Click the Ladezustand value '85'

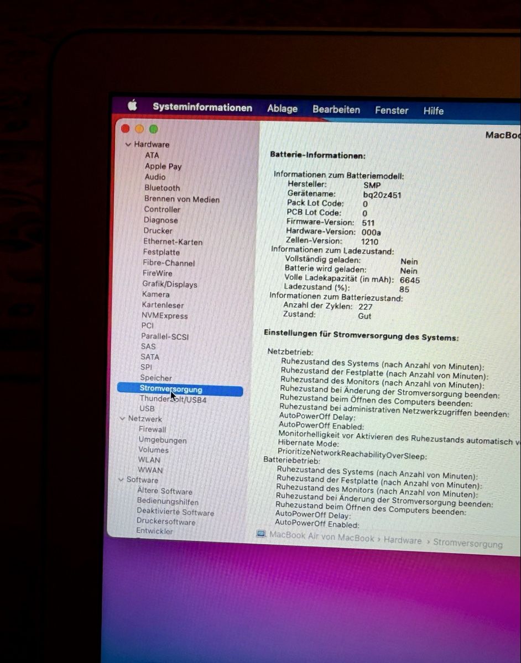404,289
